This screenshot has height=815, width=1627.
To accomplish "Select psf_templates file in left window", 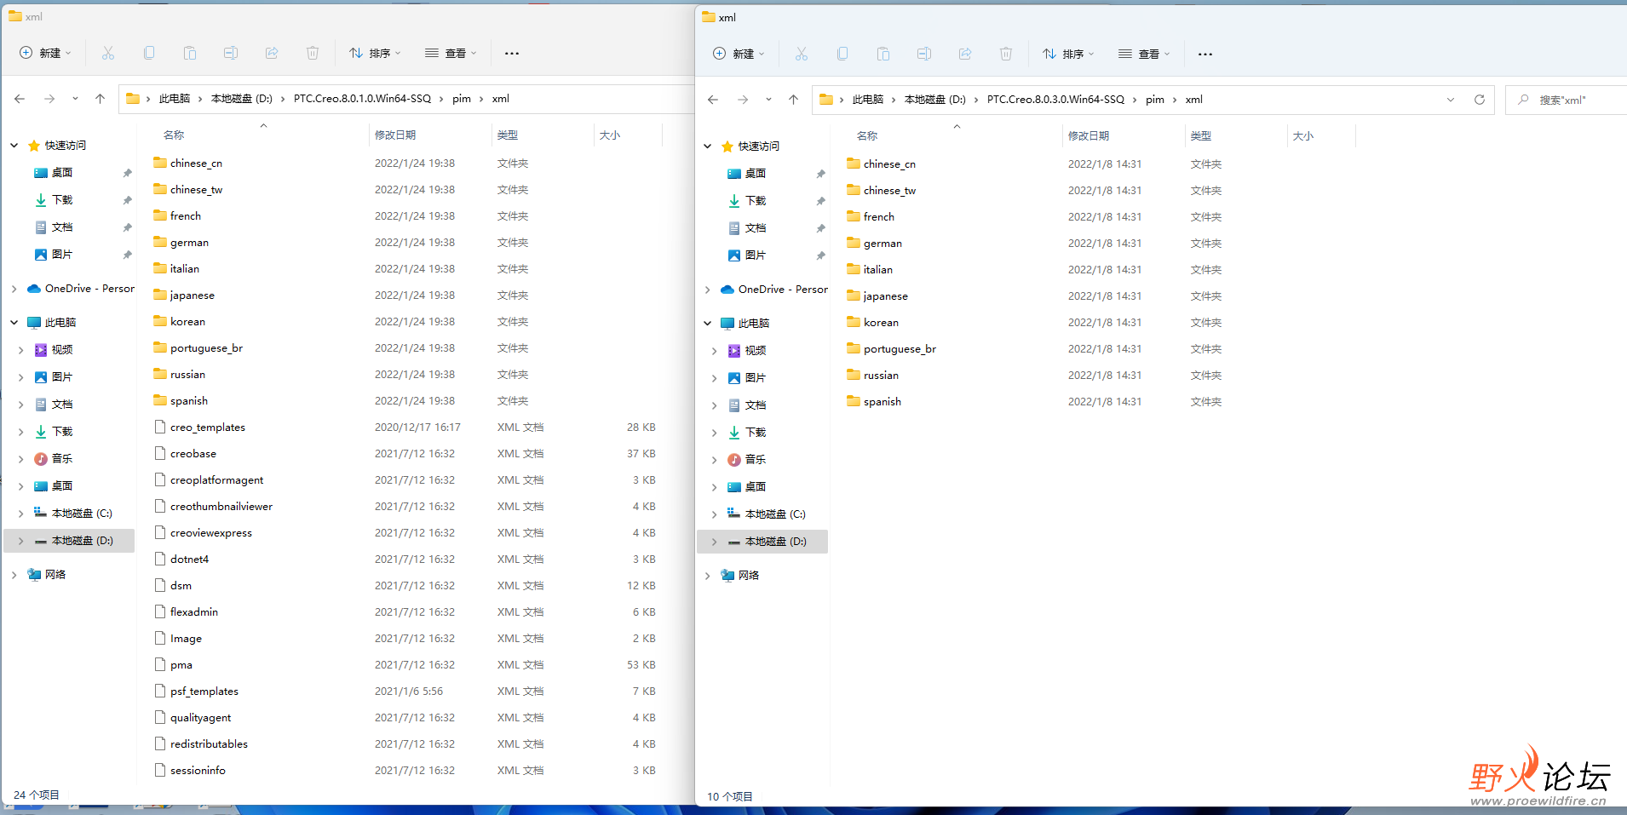I will point(204,691).
